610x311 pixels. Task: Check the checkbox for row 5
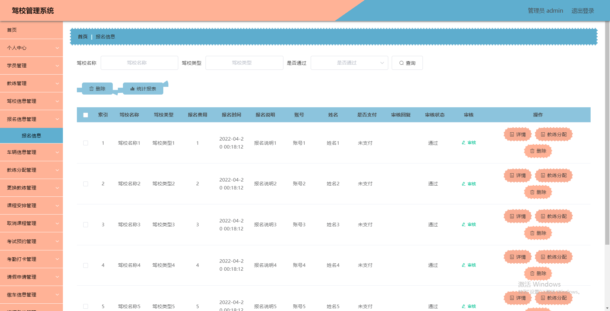(85, 306)
